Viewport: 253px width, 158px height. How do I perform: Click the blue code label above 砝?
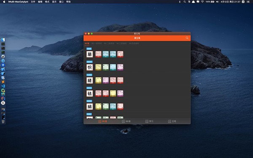pos(89,88)
